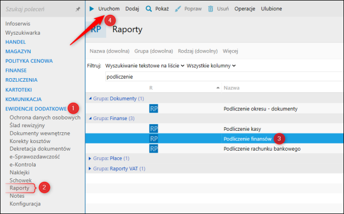Click the Więcej filter link
This screenshot has width=344, height=214.
pos(230,51)
